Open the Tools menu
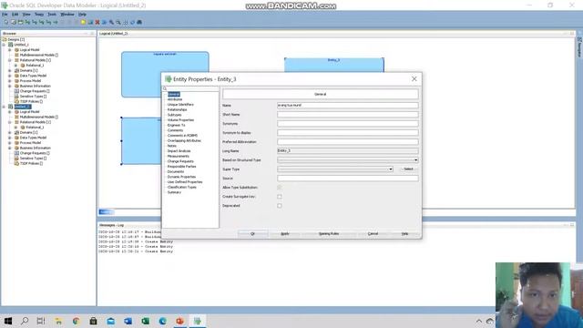The height and width of the screenshot is (328, 583). [x=52, y=15]
